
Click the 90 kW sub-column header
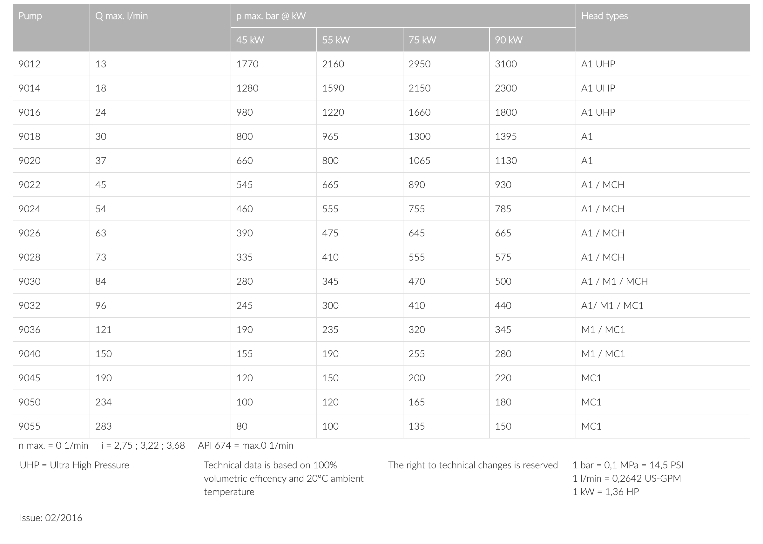click(x=509, y=40)
